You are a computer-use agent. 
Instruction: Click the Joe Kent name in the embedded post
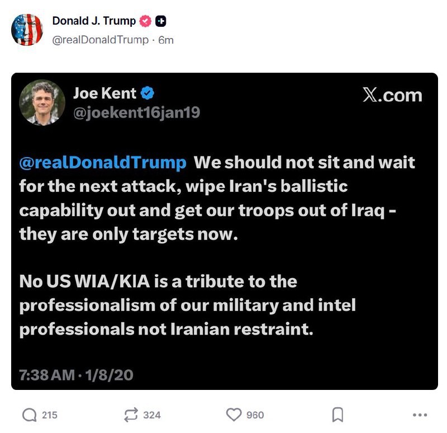click(104, 93)
